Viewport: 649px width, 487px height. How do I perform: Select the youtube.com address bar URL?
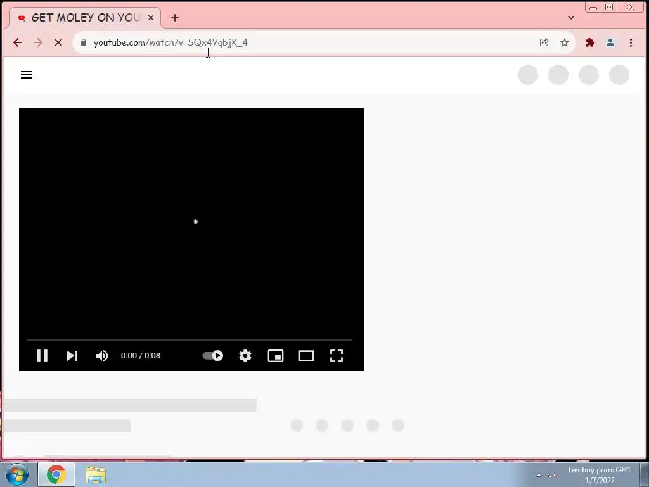pyautogui.click(x=170, y=42)
